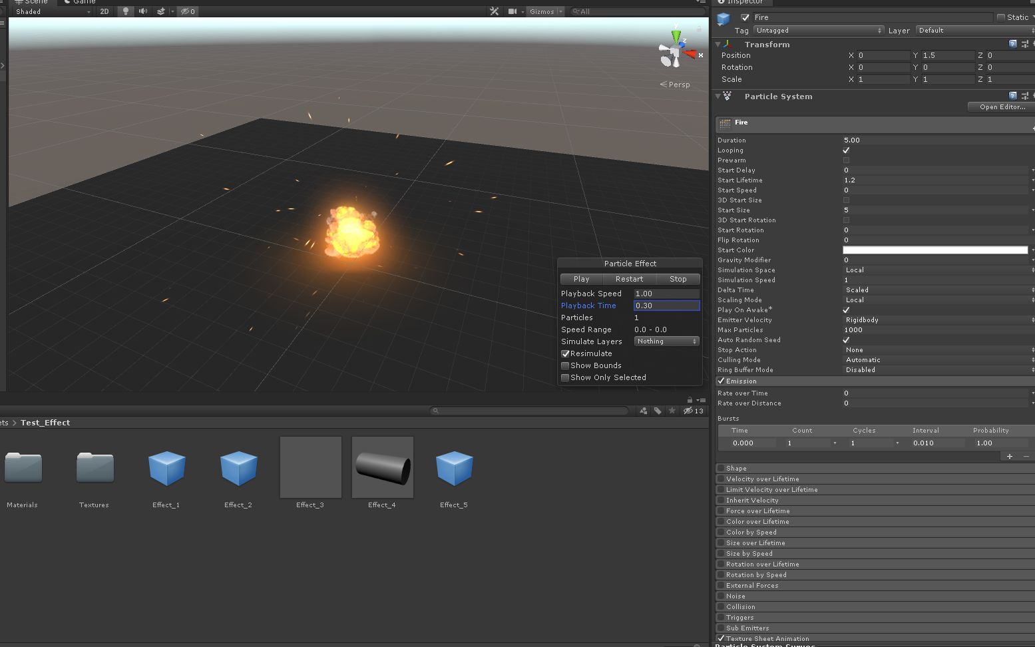Toggle the Looping checkbox
Viewport: 1035px width, 647px height.
click(846, 150)
